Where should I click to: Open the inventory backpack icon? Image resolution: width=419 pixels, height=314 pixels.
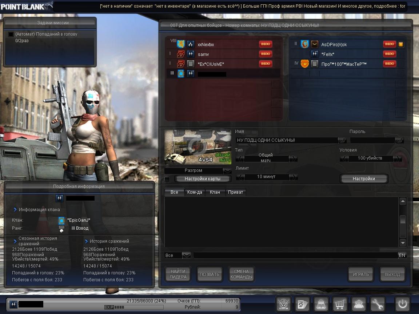[321, 303]
